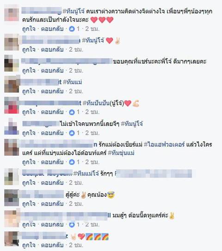Click like reaction icon under #ทีมขุ่นแม่ comment
This screenshot has width=222, height=251.
[x=72, y=162]
